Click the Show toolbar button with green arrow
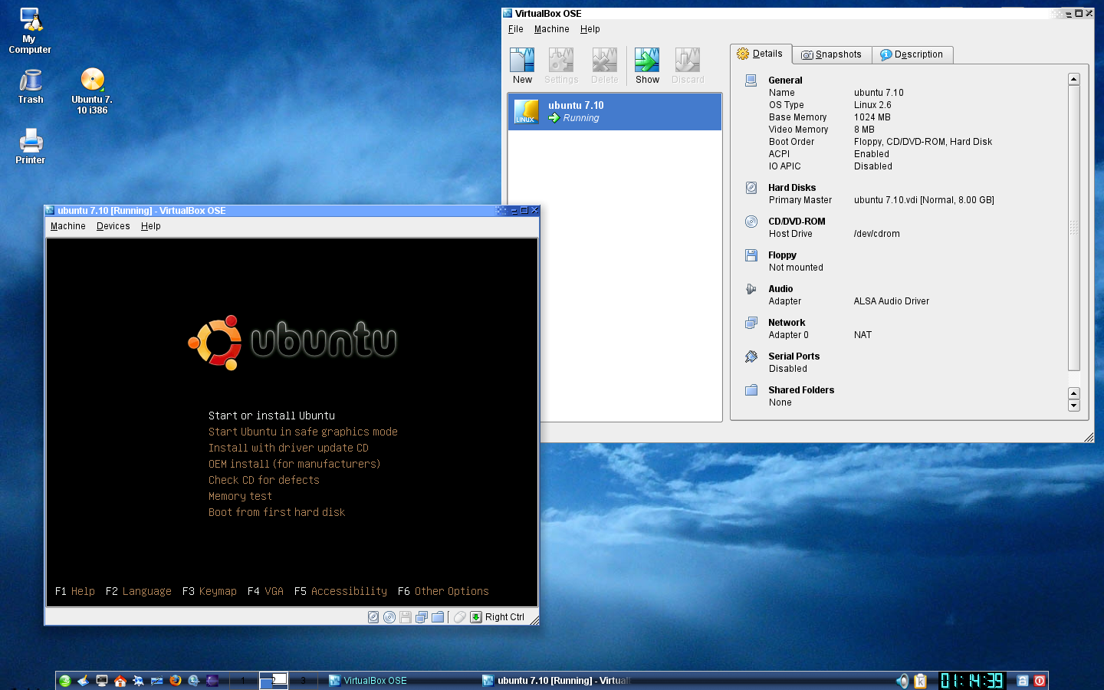 pyautogui.click(x=647, y=66)
